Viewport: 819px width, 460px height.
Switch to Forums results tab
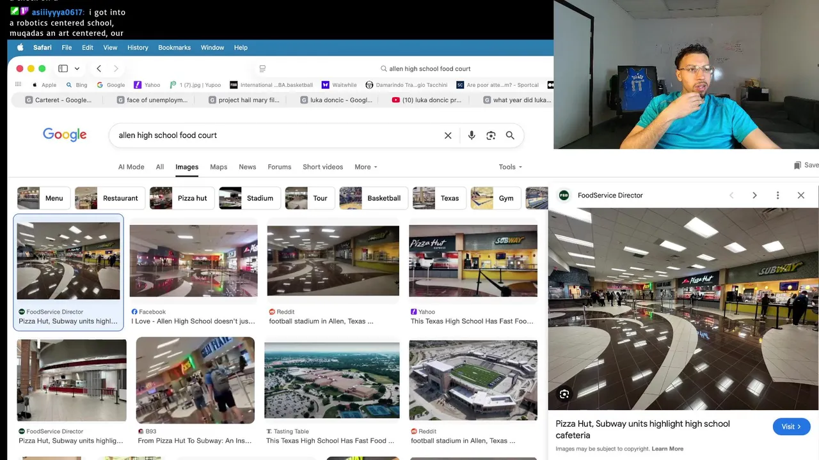click(280, 167)
